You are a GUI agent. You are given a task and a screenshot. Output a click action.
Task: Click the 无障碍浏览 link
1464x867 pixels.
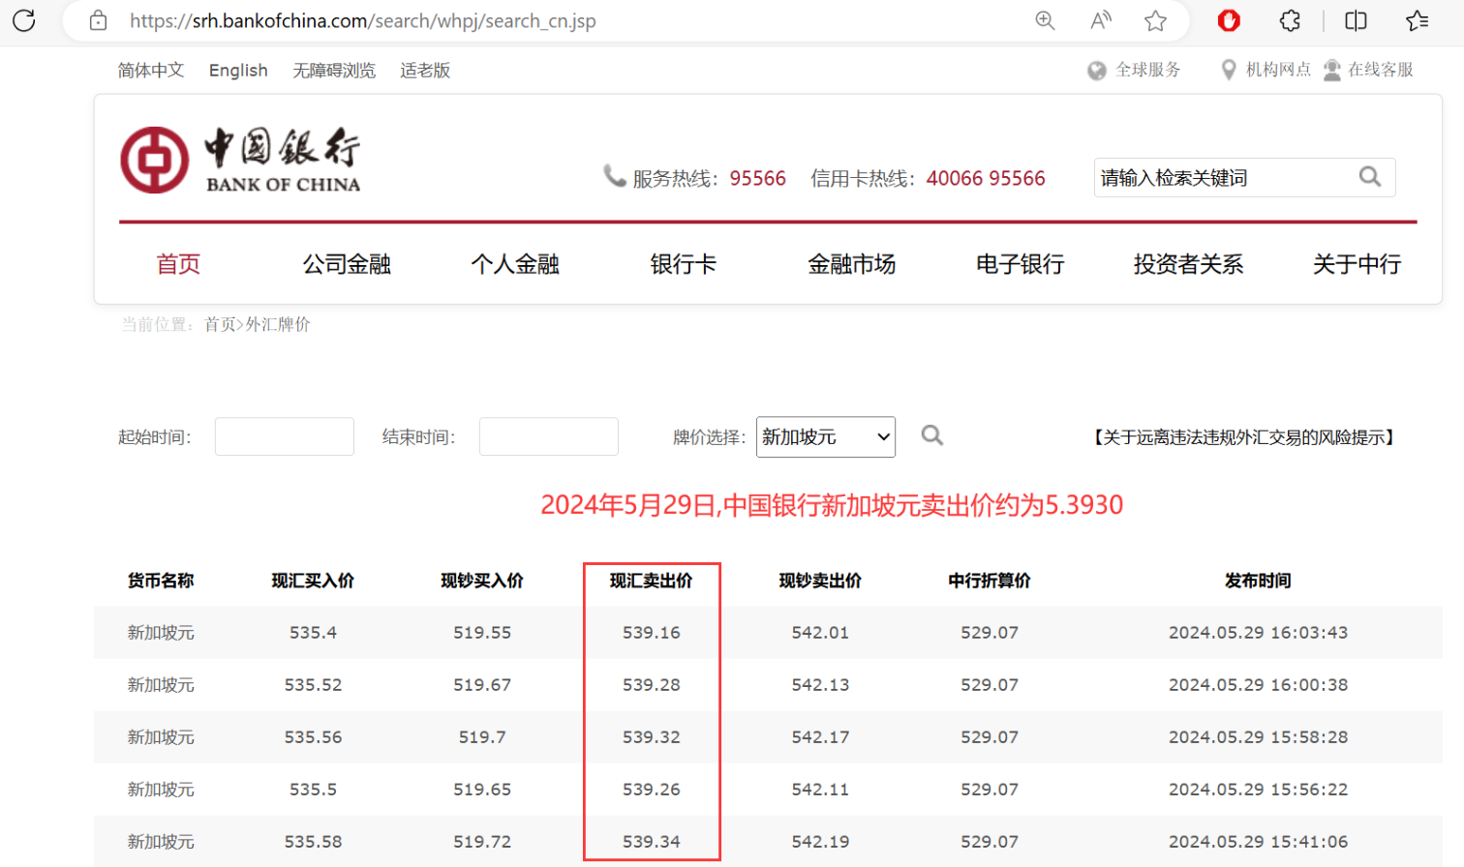click(x=334, y=70)
